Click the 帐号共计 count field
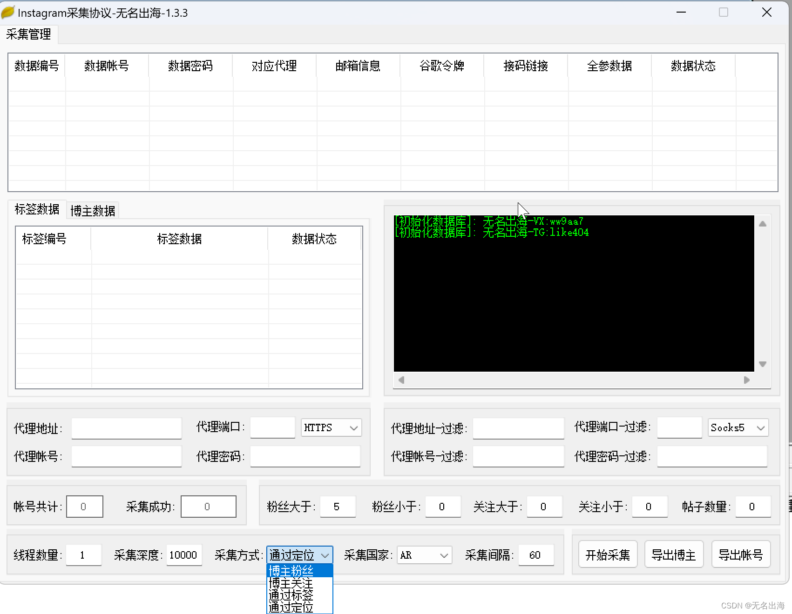This screenshot has width=792, height=614. [85, 507]
